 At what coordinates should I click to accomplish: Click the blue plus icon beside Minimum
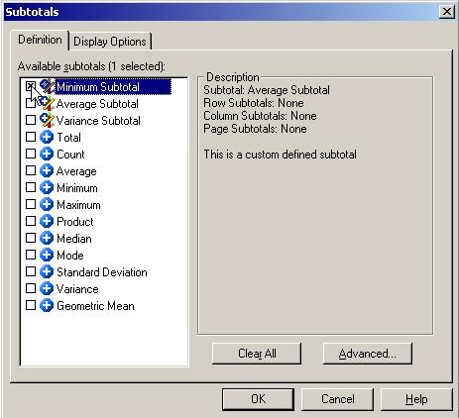click(47, 188)
